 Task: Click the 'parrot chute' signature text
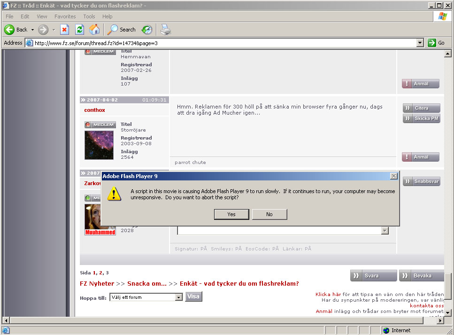coord(190,163)
